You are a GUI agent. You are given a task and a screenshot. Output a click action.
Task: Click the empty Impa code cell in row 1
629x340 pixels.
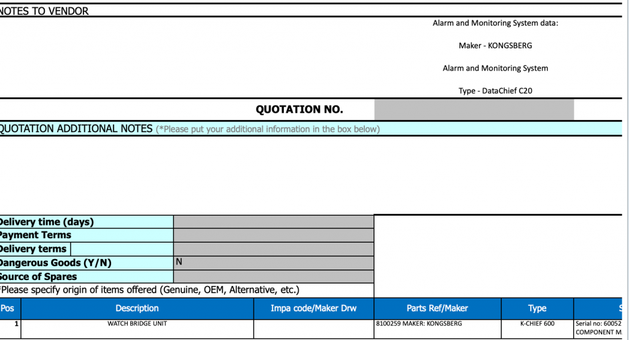tap(313, 328)
